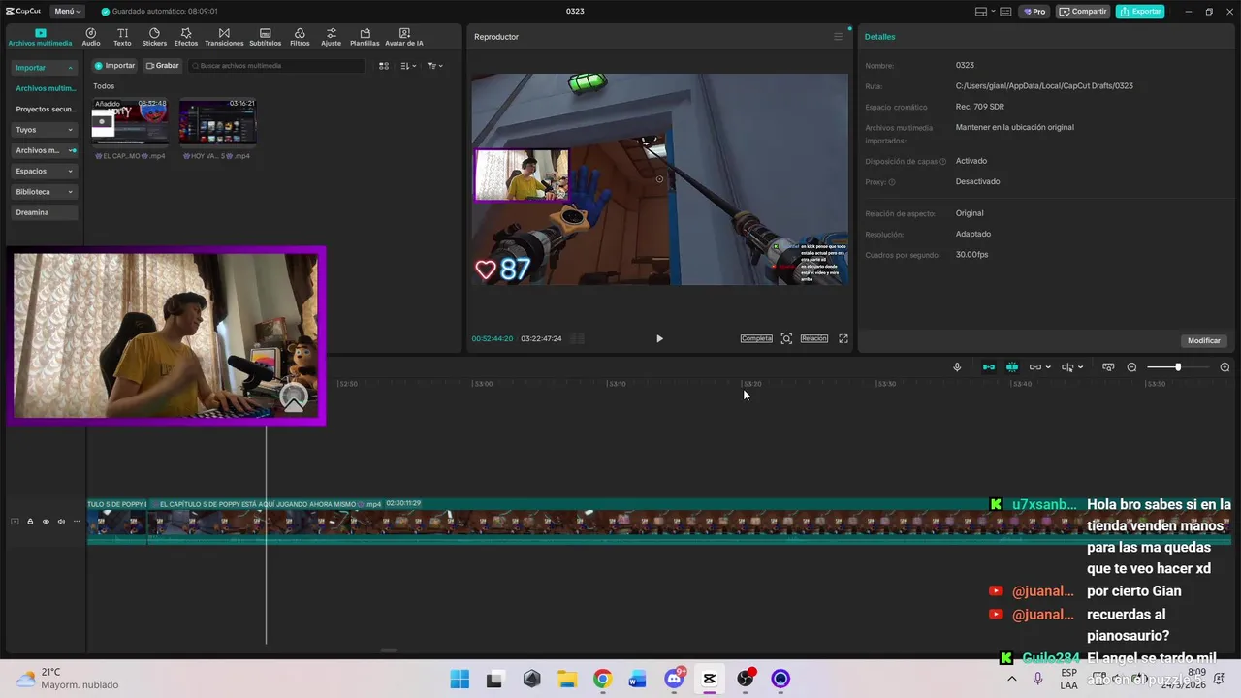1241x698 pixels.
Task: Play the preview video
Action: point(659,338)
